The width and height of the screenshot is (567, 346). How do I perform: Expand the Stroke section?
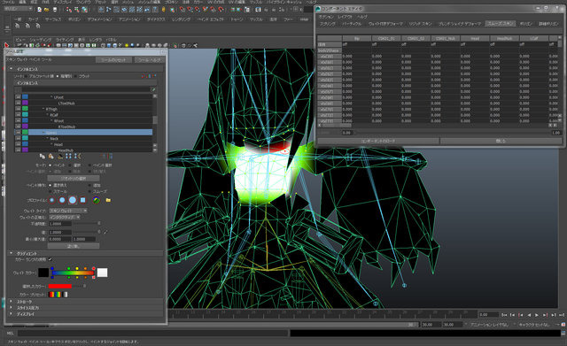11,301
